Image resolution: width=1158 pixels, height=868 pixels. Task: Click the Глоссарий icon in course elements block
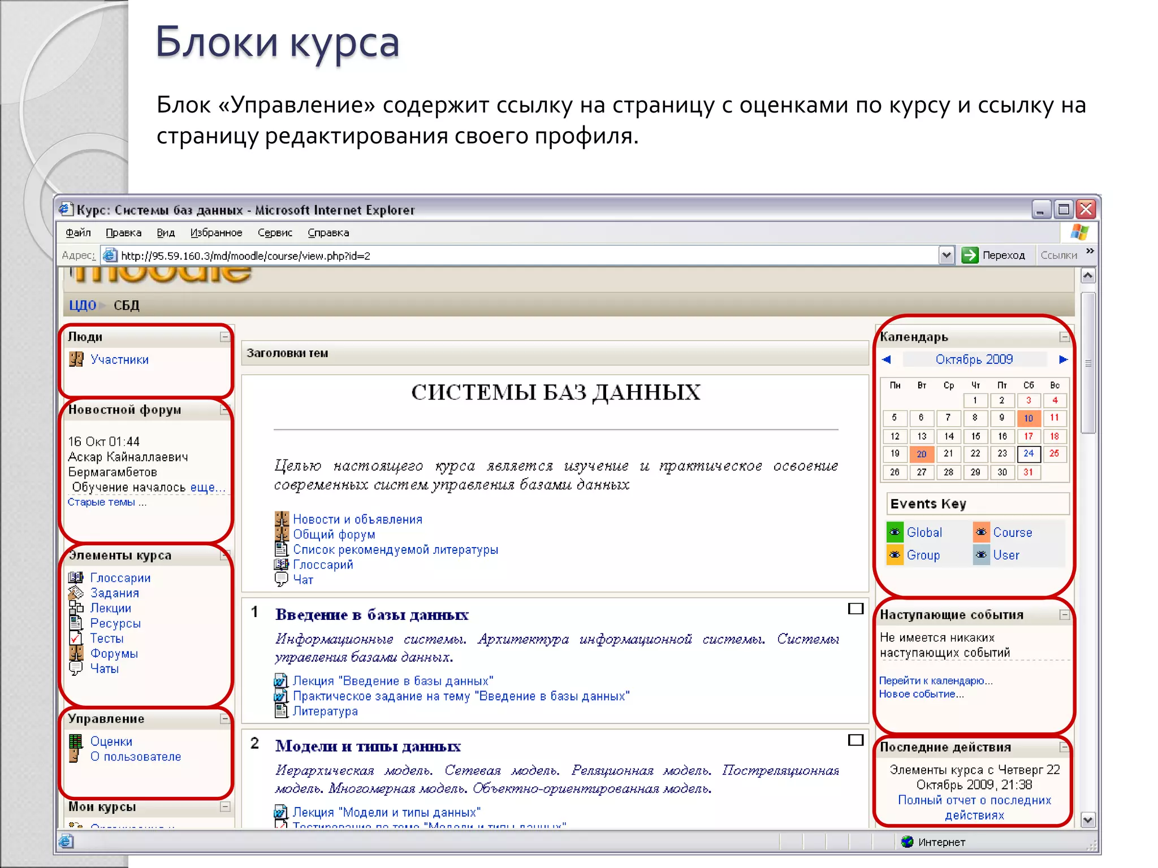point(76,578)
